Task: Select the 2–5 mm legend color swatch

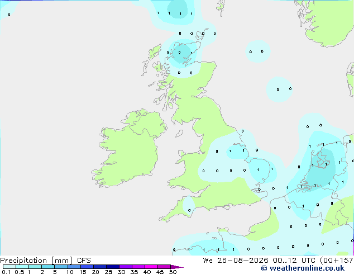Action: coord(48,267)
